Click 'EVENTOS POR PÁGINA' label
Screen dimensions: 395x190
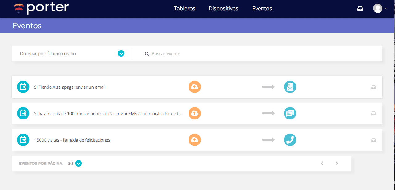(x=41, y=164)
